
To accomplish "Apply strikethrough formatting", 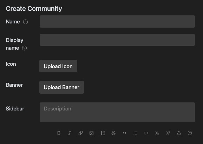I will click(x=113, y=133).
